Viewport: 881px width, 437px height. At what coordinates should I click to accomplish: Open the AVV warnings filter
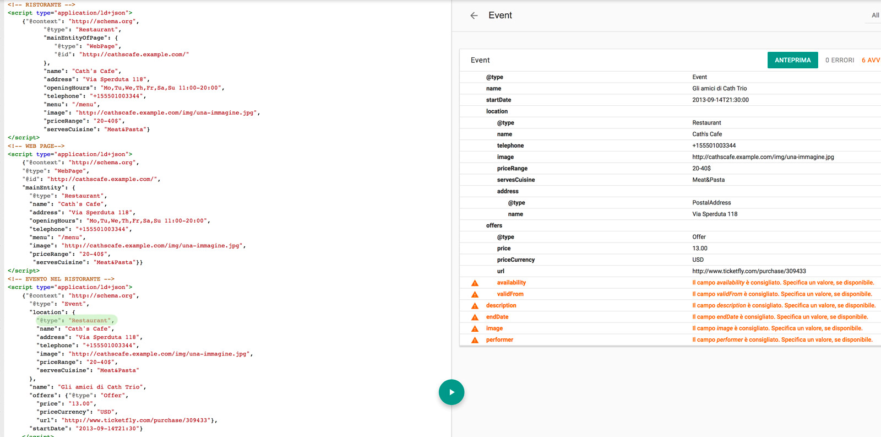[871, 60]
